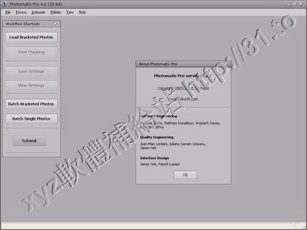Click the Interface Design heading
This screenshot has width=307, height=230.
click(x=154, y=158)
